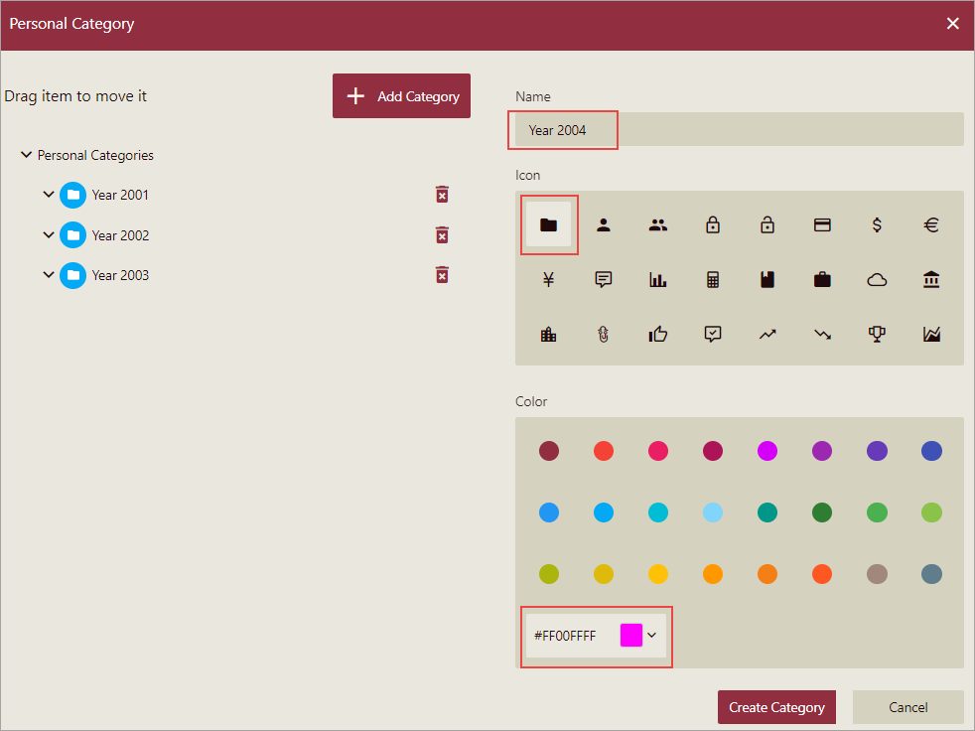Choose the locked padlock icon
The image size is (975, 731).
pyautogui.click(x=713, y=224)
